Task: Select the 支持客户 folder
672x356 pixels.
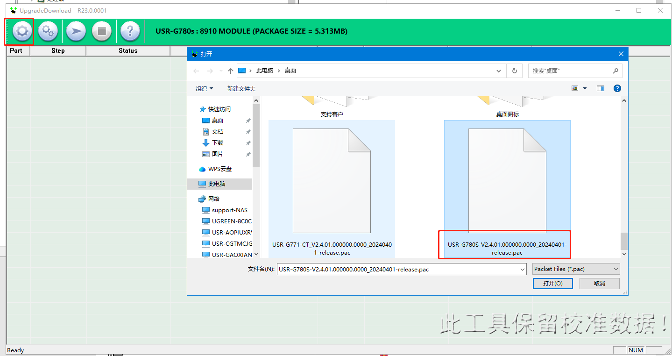Action: pyautogui.click(x=332, y=107)
